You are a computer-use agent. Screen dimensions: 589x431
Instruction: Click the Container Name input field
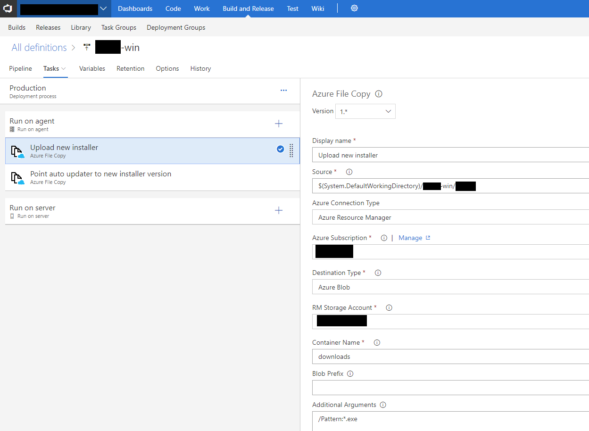click(450, 356)
